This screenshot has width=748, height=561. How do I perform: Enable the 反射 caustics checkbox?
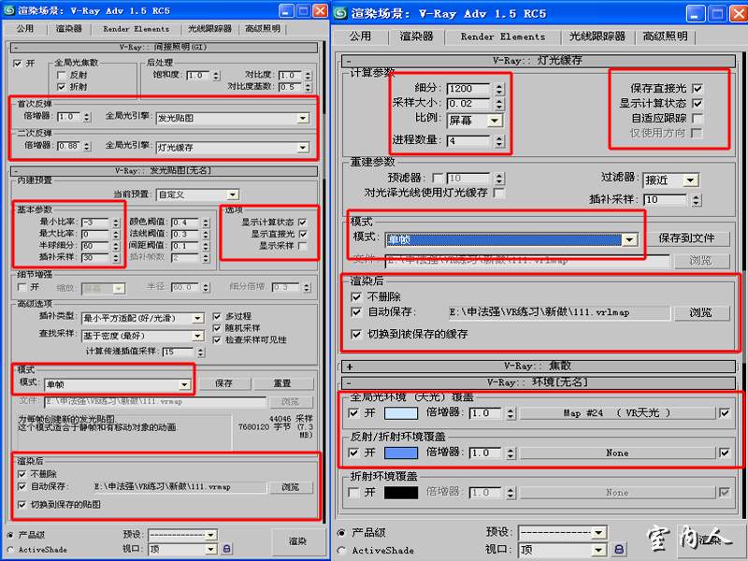[x=61, y=75]
